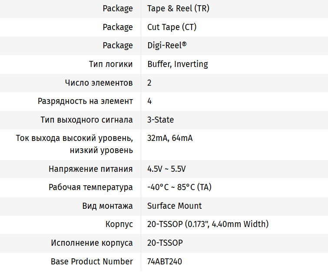
Task: Select the Число элементов label
Action: [x=99, y=83]
